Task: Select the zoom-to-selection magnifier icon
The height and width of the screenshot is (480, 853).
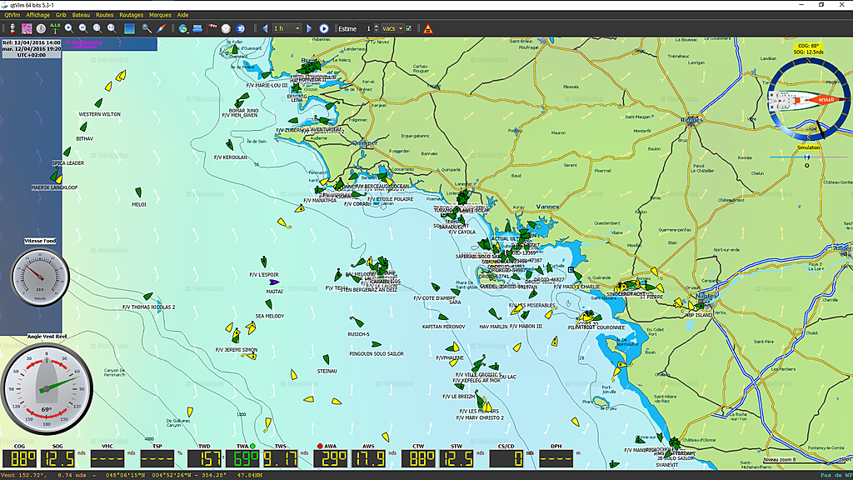Action: (x=97, y=28)
